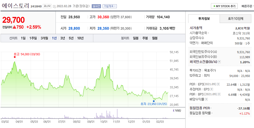
Task: Click the 11/01 date label on chart axis
Action: (x=116, y=121)
